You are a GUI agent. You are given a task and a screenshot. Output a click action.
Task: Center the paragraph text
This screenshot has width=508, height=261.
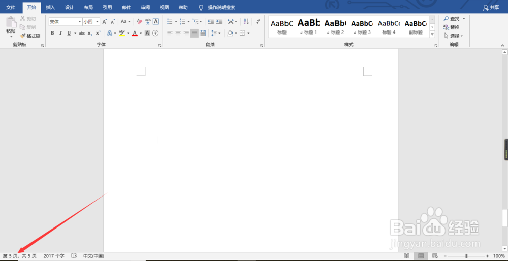[178, 33]
